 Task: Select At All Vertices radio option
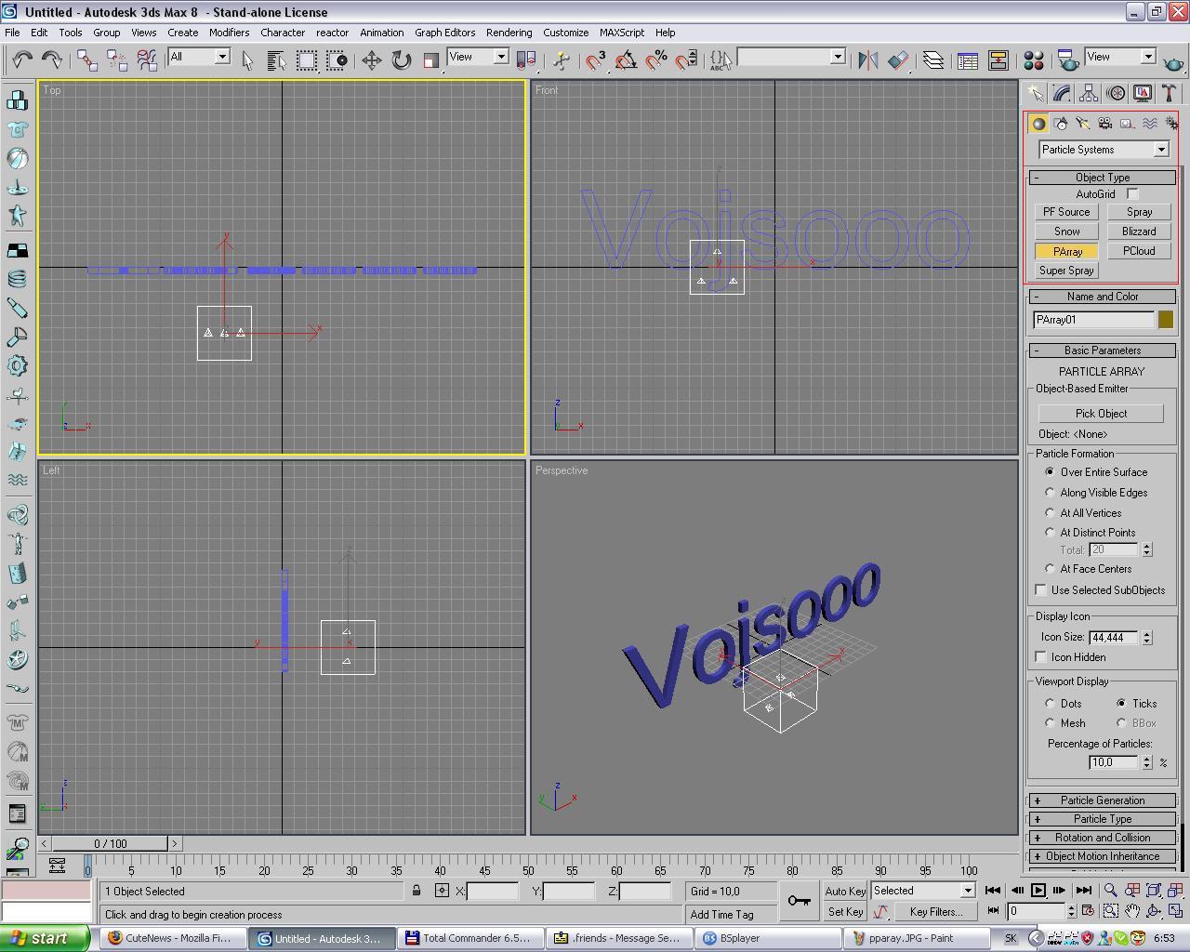1051,513
